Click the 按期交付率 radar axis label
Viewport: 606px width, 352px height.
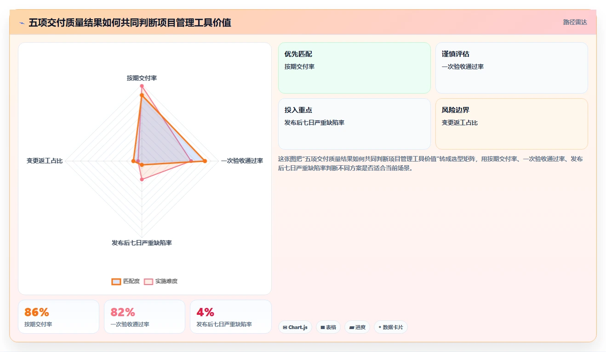point(142,78)
